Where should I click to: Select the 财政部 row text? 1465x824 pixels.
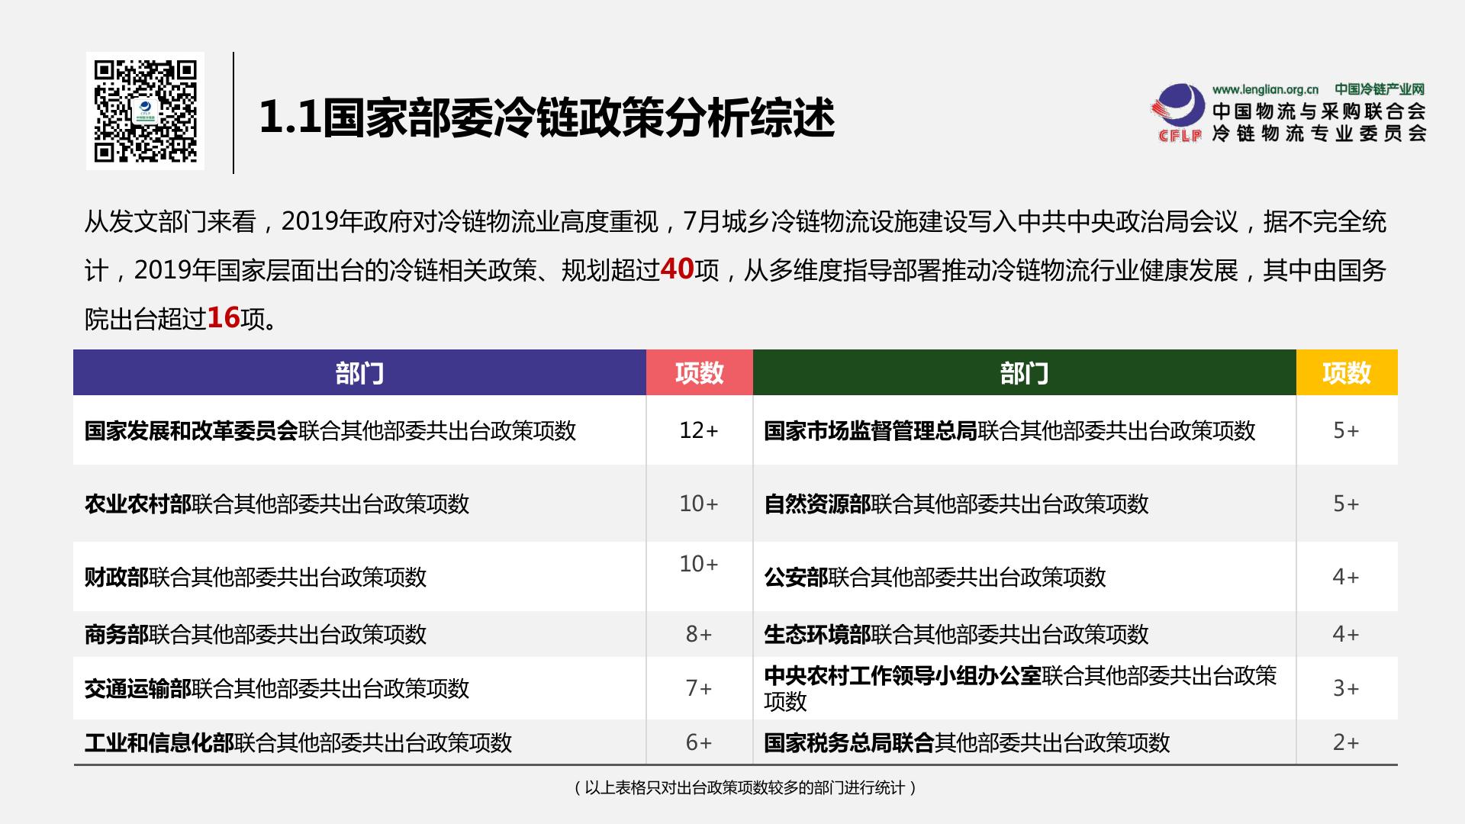tap(256, 578)
